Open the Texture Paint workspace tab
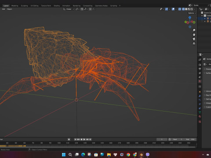Image resolution: width=211 pixels, height=158 pixels. click(x=46, y=6)
